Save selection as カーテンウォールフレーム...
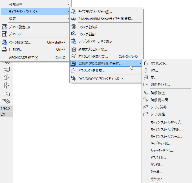The width and height of the screenshot is (192, 183). click(167, 136)
